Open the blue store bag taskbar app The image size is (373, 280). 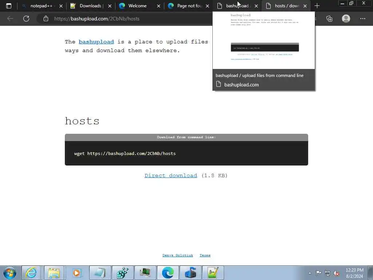tap(190, 273)
